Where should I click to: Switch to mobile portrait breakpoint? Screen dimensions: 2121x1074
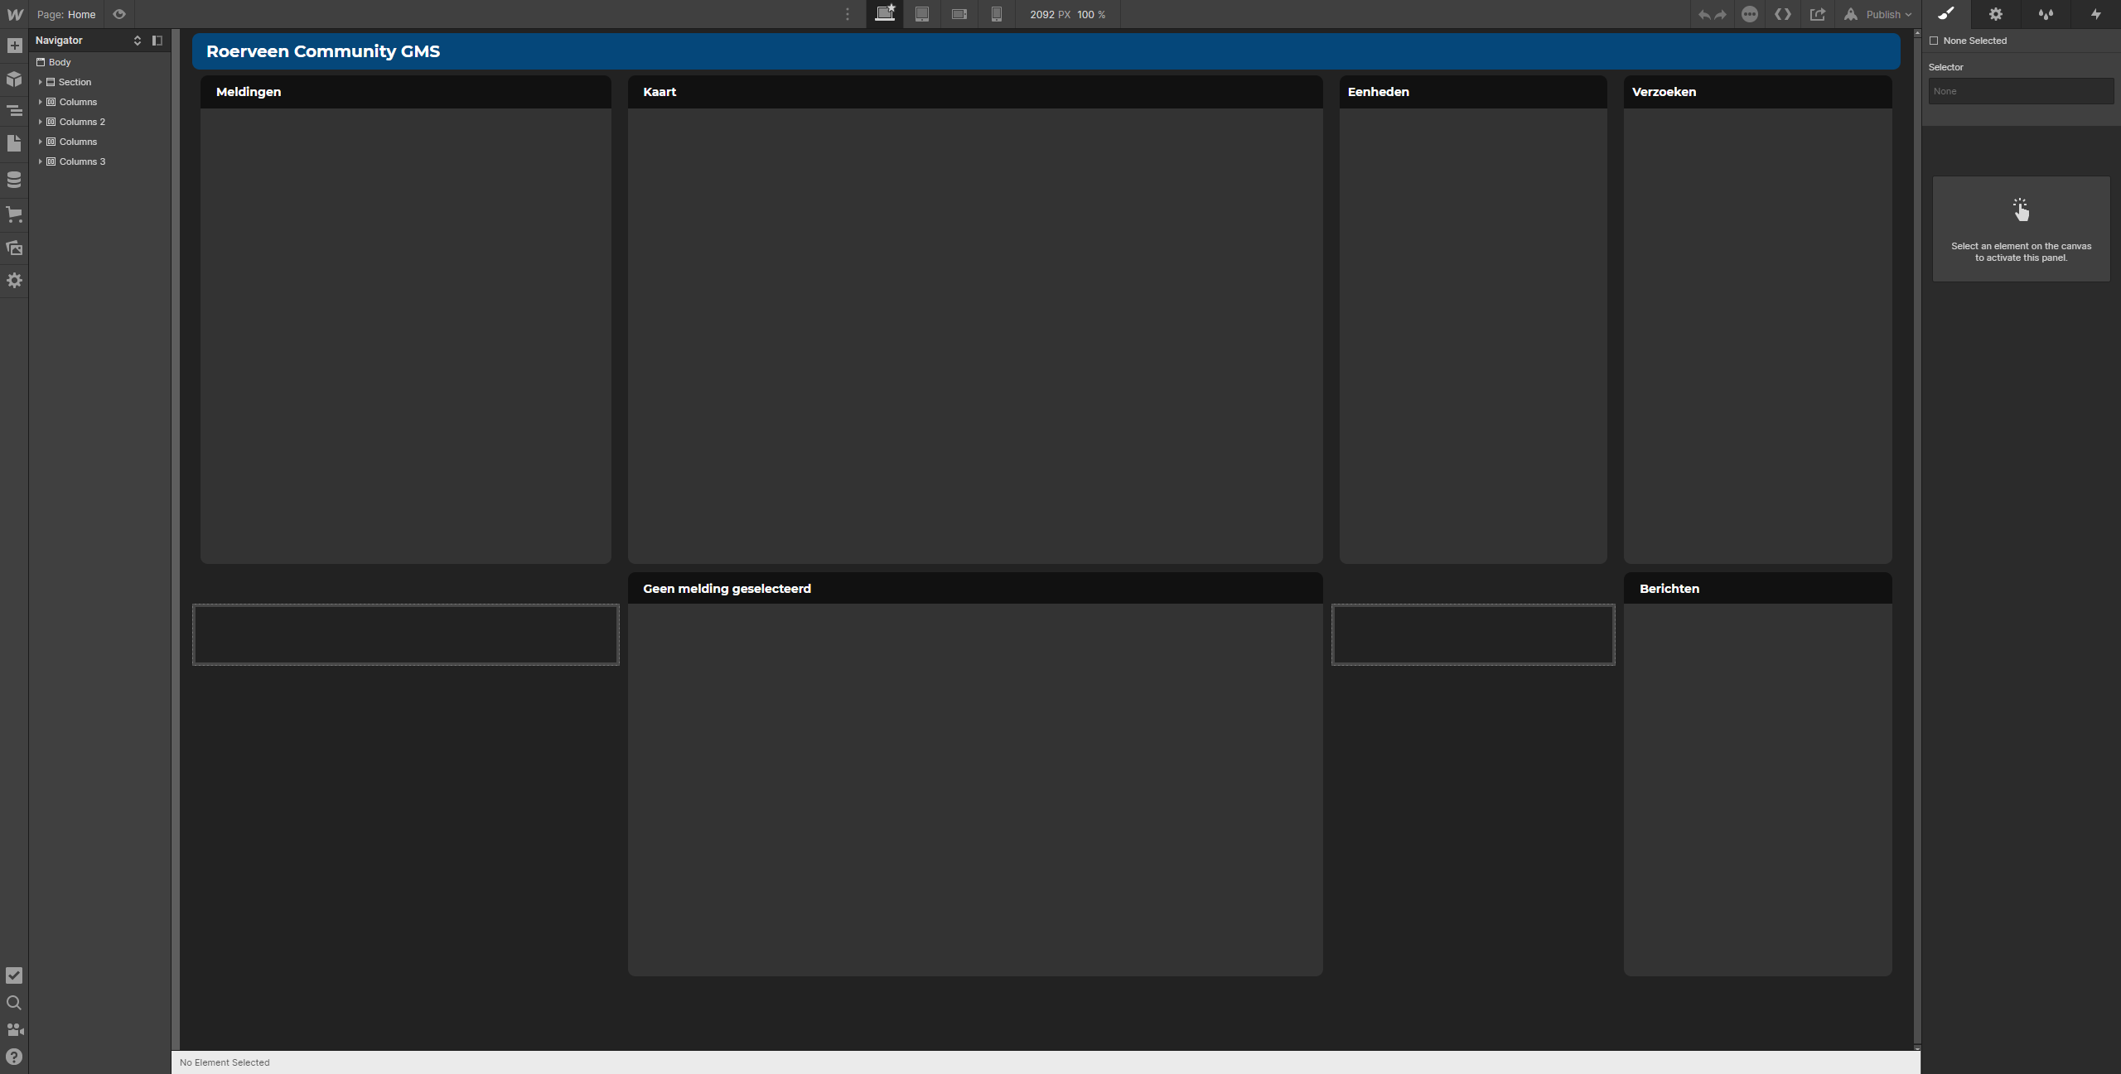click(997, 14)
